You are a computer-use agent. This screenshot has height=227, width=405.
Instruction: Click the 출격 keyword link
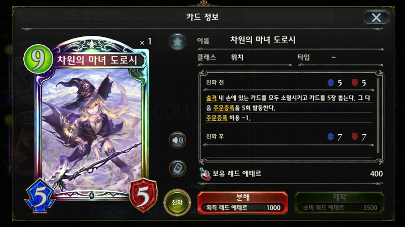tap(211, 98)
